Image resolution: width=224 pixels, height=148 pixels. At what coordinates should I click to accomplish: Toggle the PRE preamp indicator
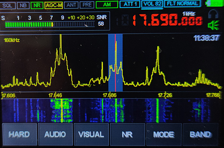pyautogui.click(x=87, y=5)
